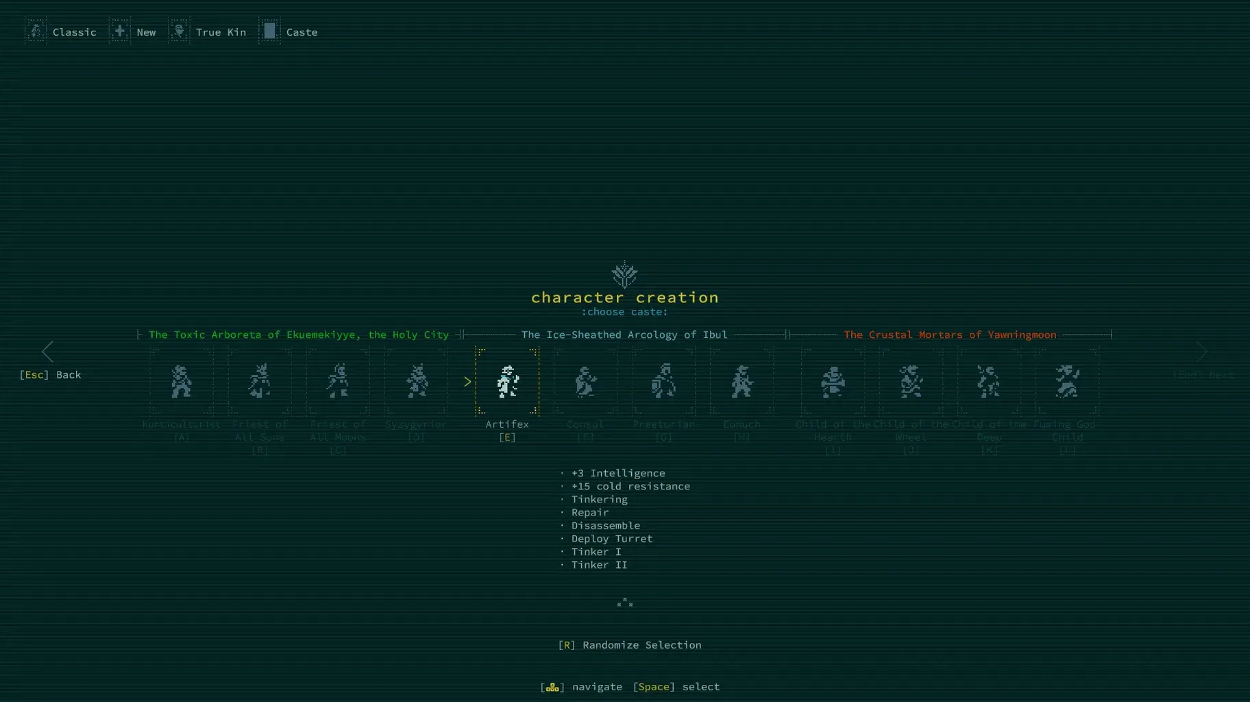Click the 'Tinker I' skill line
This screenshot has width=1250, height=702.
coord(596,551)
